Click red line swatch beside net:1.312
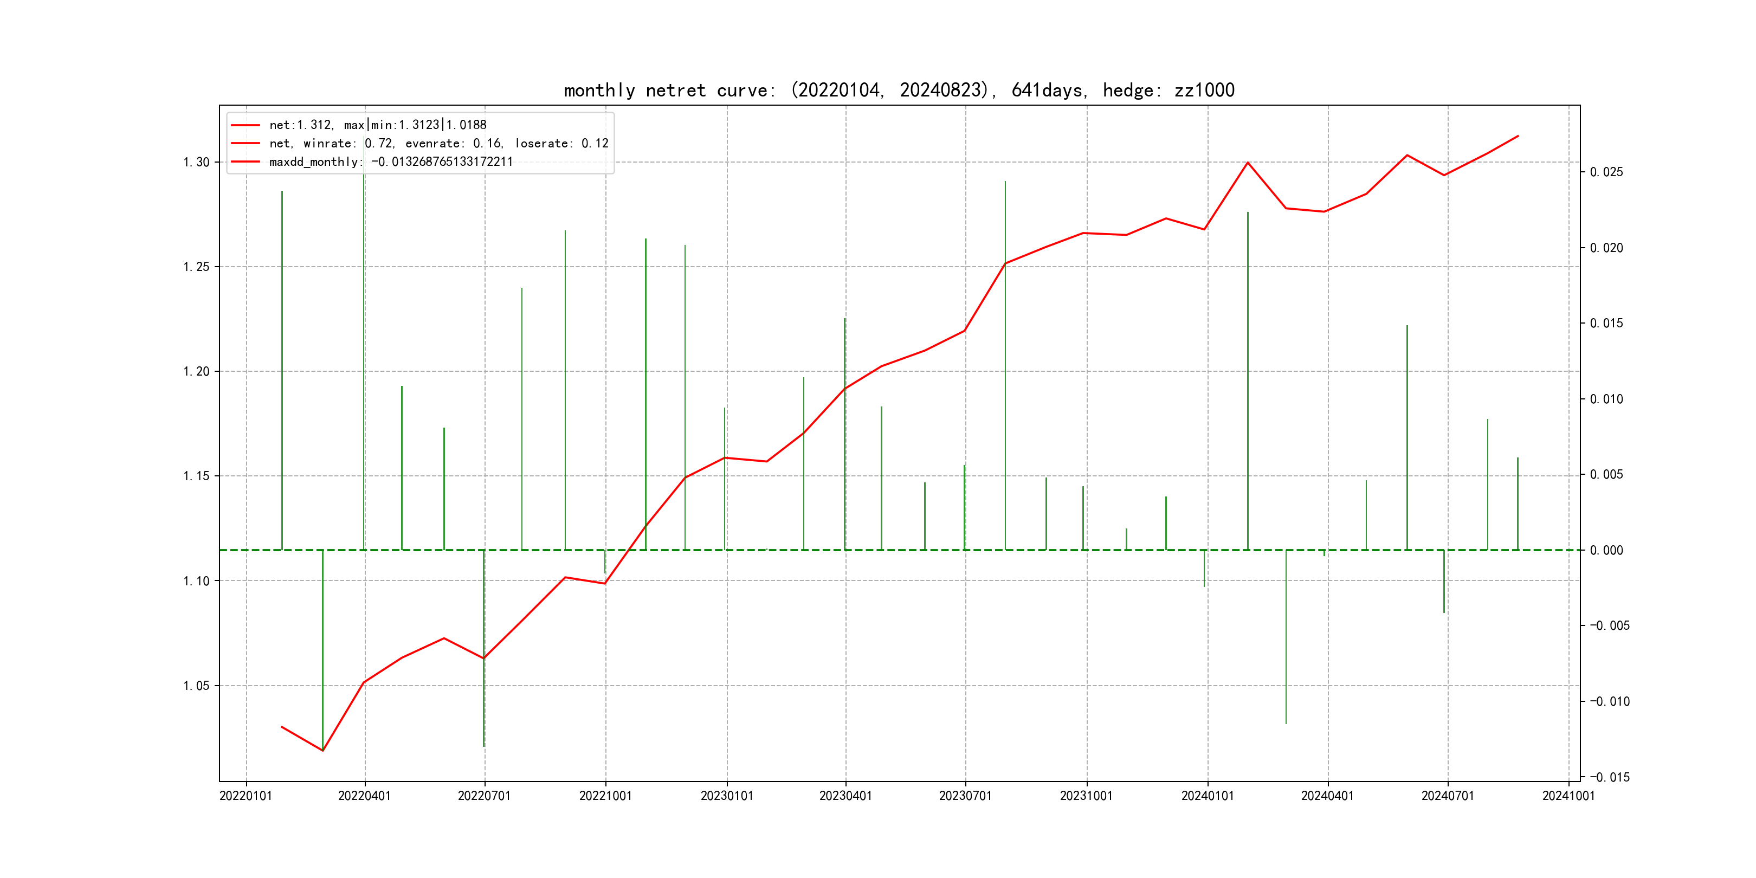The width and height of the screenshot is (1756, 878). (246, 125)
